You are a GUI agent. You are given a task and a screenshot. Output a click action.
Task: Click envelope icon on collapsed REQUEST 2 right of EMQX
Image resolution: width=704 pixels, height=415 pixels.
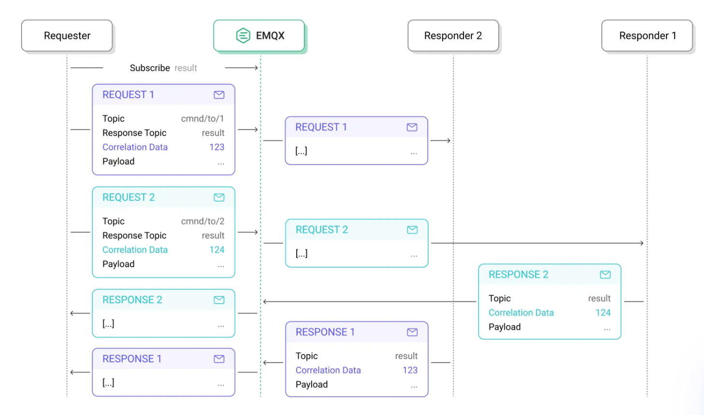point(412,230)
